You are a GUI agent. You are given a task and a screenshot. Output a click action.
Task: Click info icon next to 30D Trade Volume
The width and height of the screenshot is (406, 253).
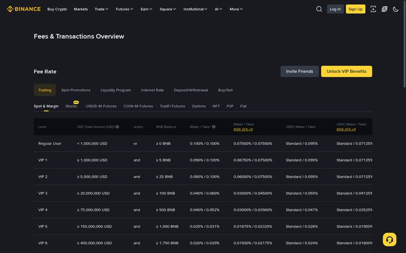click(x=117, y=127)
